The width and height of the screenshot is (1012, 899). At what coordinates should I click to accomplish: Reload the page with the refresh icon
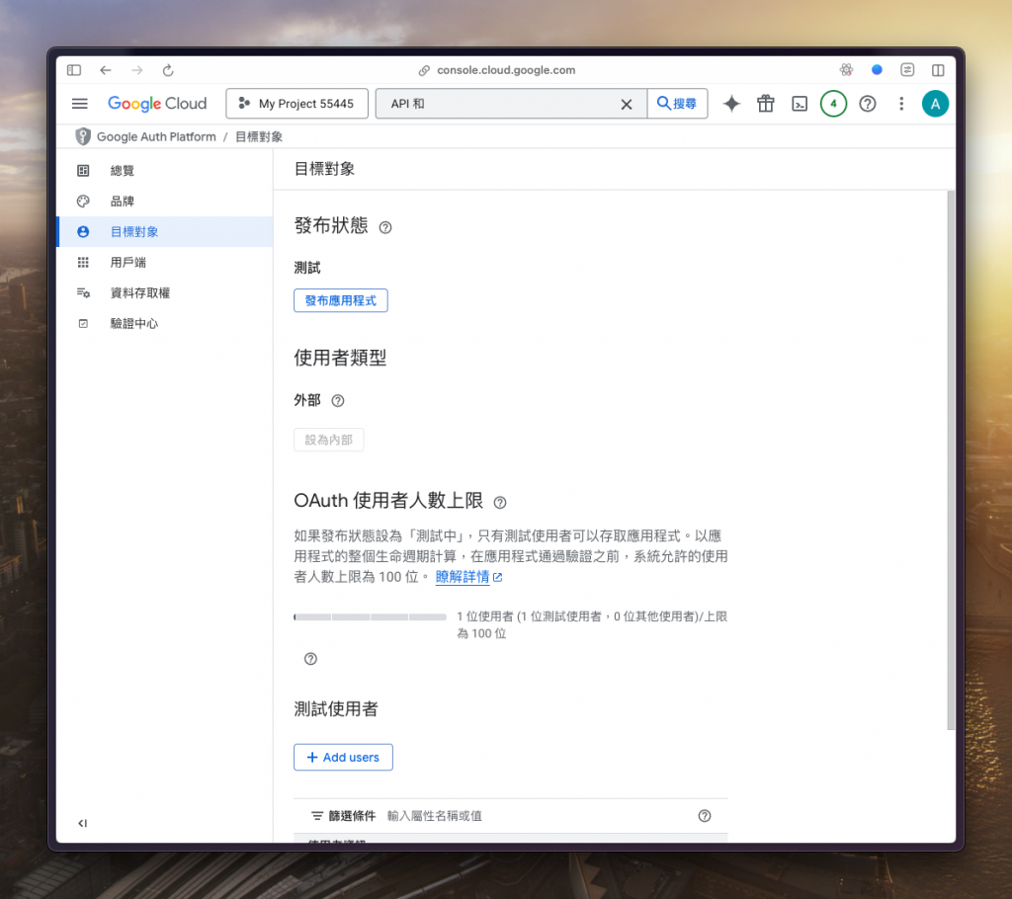tap(168, 70)
